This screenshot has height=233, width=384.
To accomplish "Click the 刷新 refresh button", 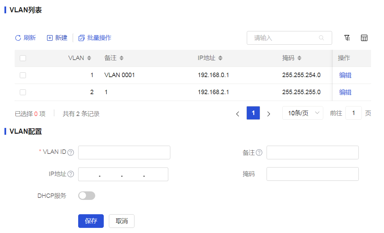I will tap(26, 38).
